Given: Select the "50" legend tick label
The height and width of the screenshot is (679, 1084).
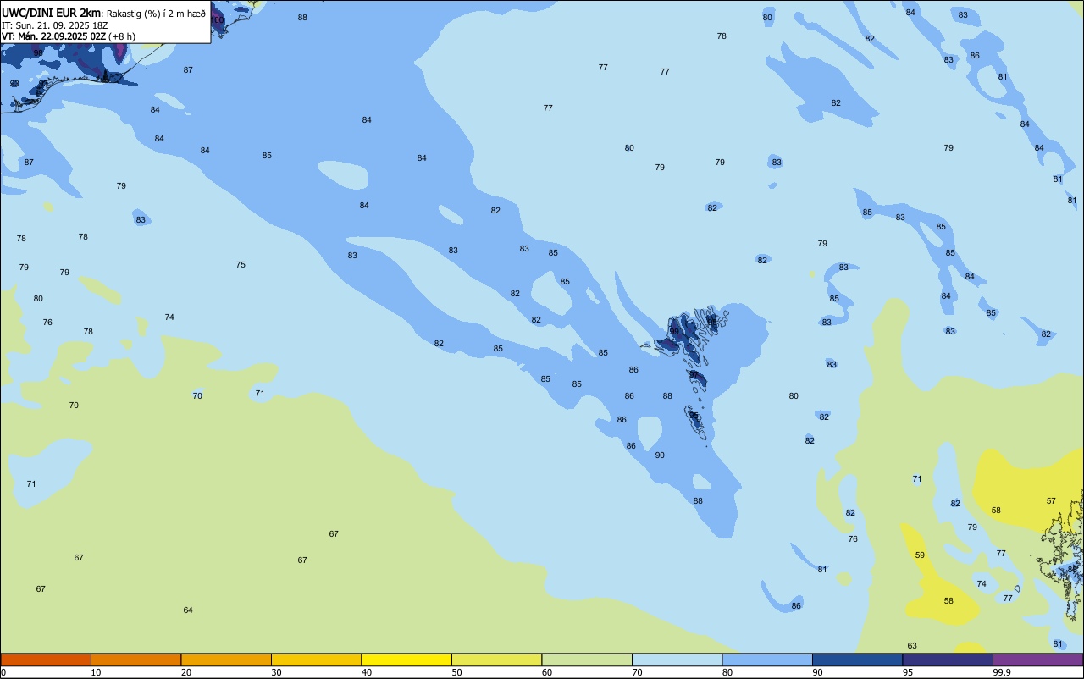Looking at the screenshot, I should [x=456, y=672].
